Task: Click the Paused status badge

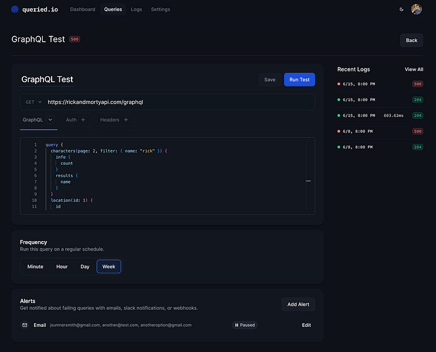Action: point(245,325)
